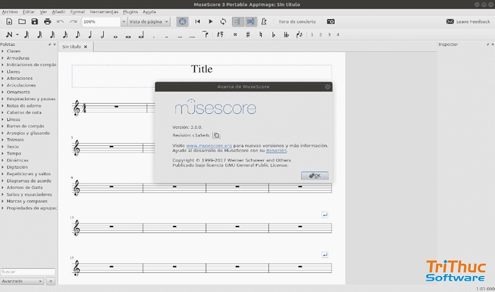Click OK in the Acerca de MuseScore dialog

click(315, 176)
